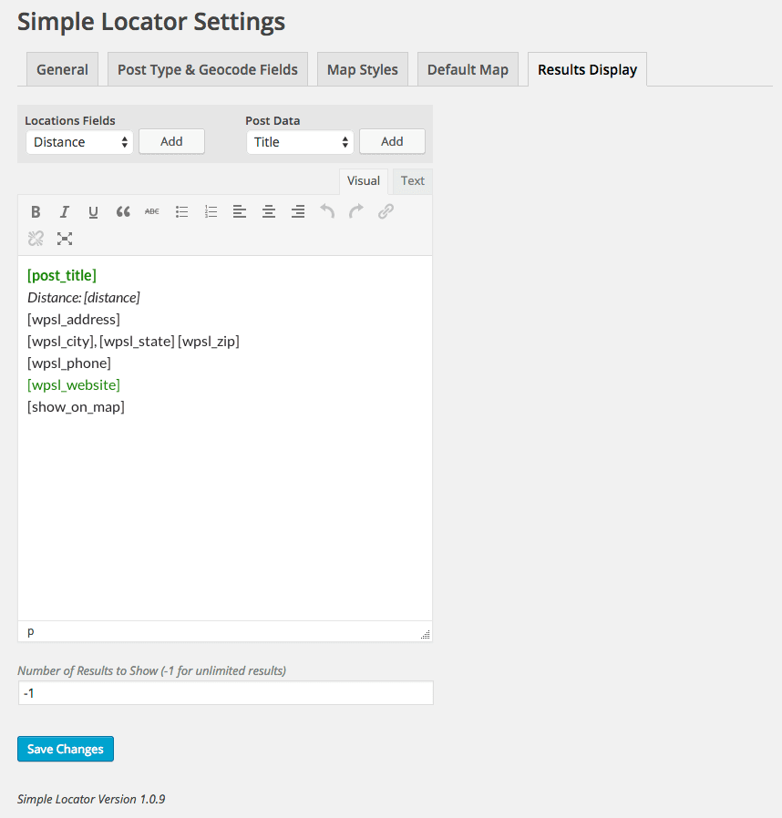Click the Number of Results input field
782x818 pixels.
225,693
